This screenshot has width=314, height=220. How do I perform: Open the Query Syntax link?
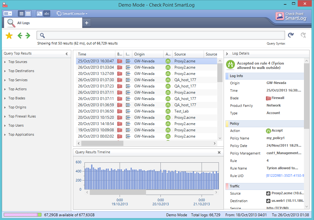(276, 44)
